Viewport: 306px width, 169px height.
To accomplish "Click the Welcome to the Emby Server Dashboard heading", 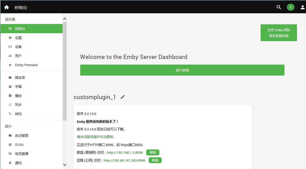I will [134, 57].
